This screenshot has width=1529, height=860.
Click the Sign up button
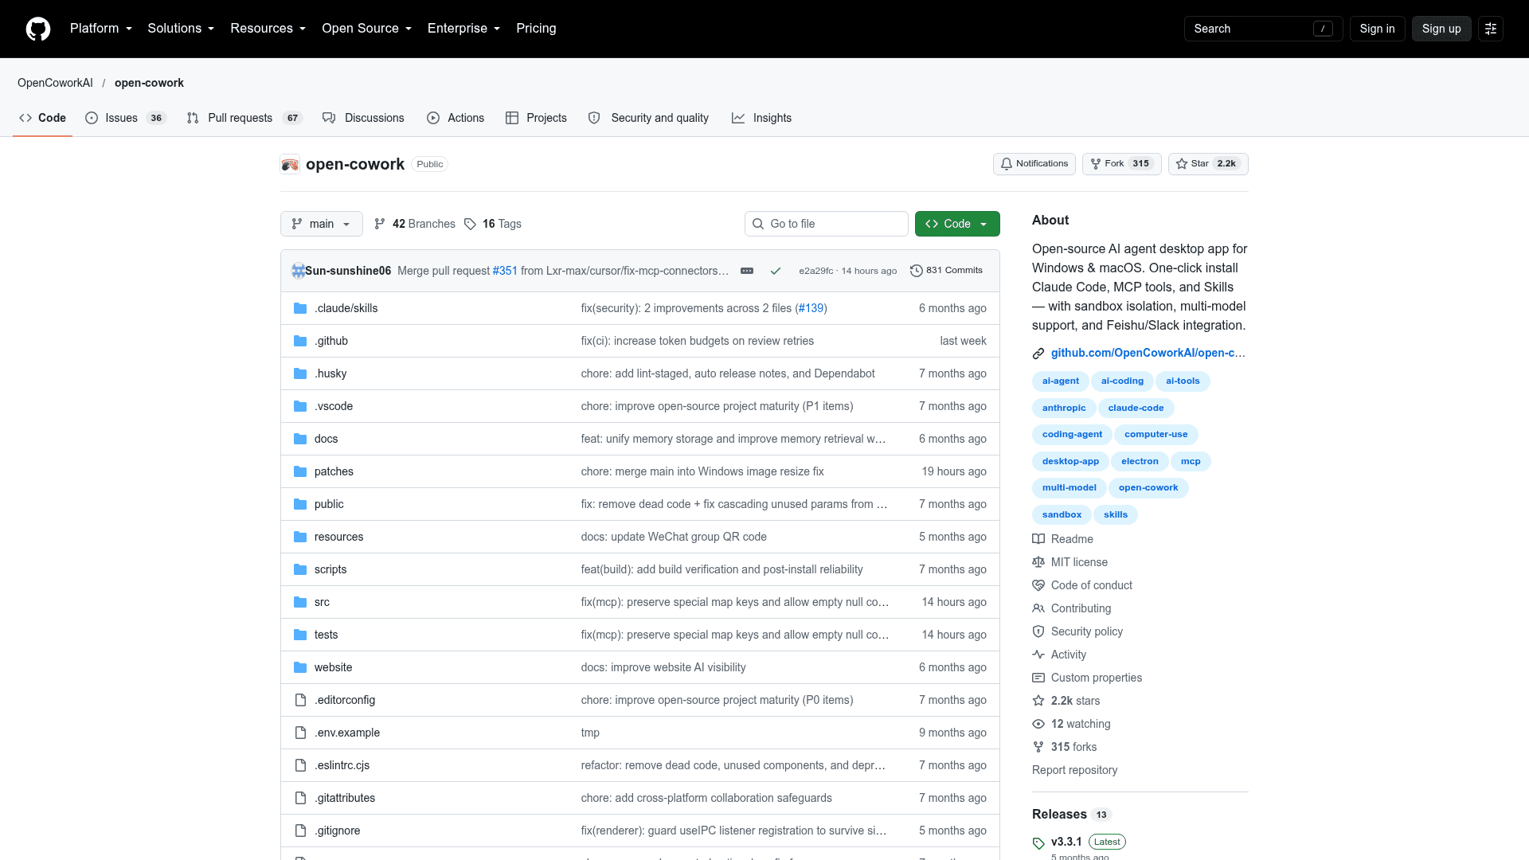[x=1441, y=29]
